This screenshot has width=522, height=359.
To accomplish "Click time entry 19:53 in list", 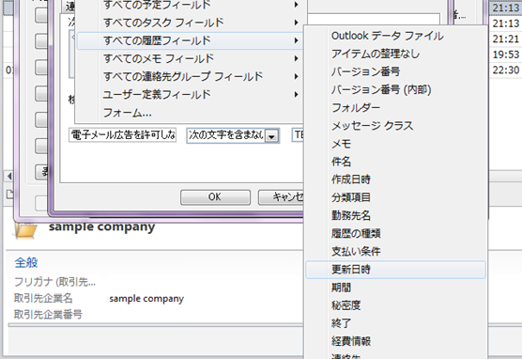I will coord(506,55).
